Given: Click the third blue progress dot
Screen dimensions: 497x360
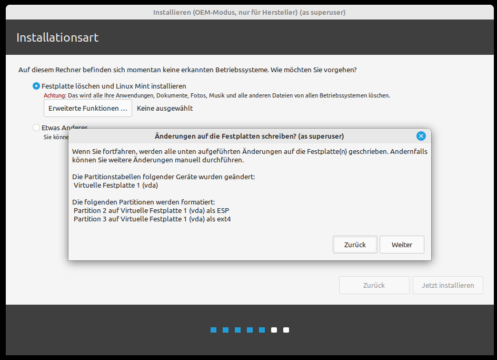Looking at the screenshot, I should (x=237, y=330).
